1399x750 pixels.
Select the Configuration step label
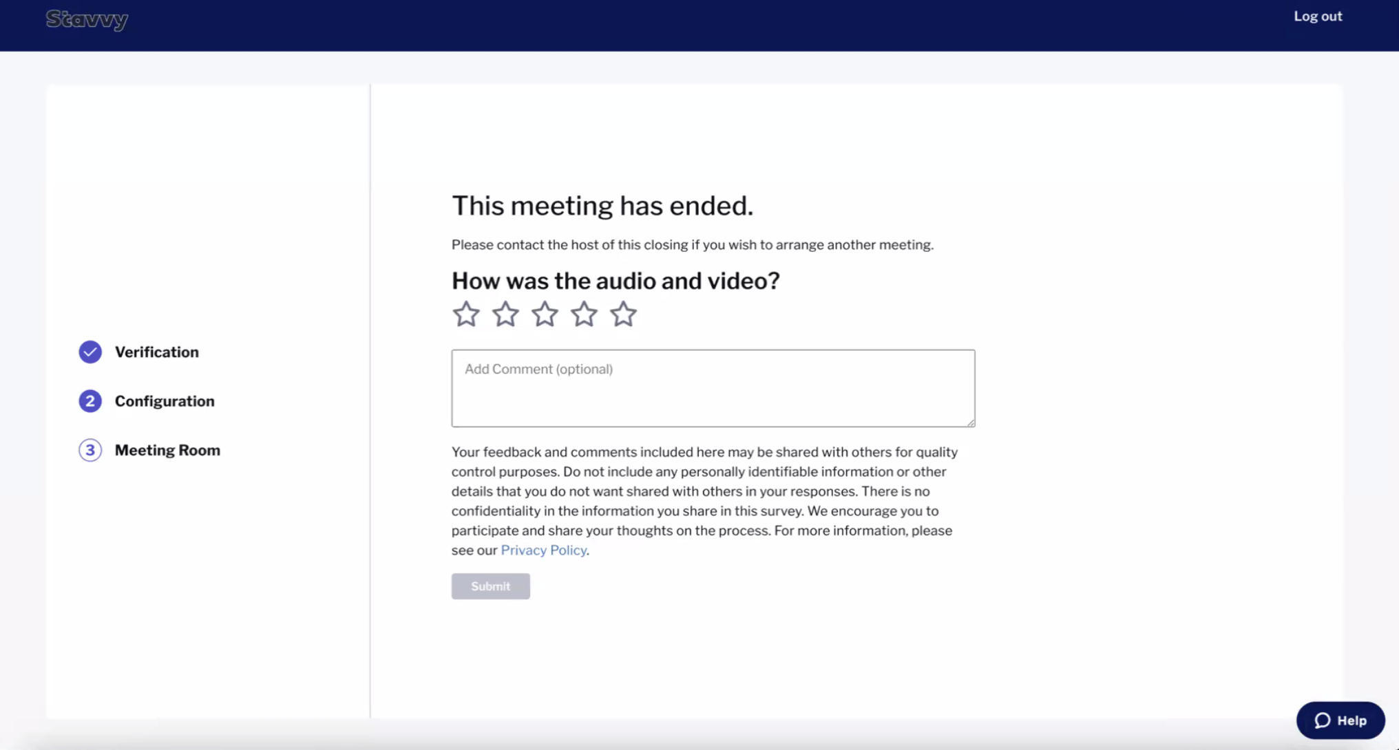tap(165, 401)
